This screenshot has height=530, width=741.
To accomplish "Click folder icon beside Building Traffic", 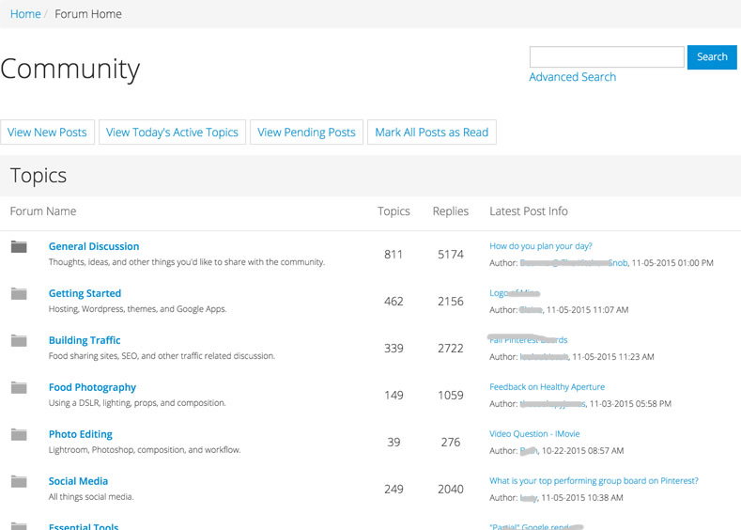I will point(19,341).
